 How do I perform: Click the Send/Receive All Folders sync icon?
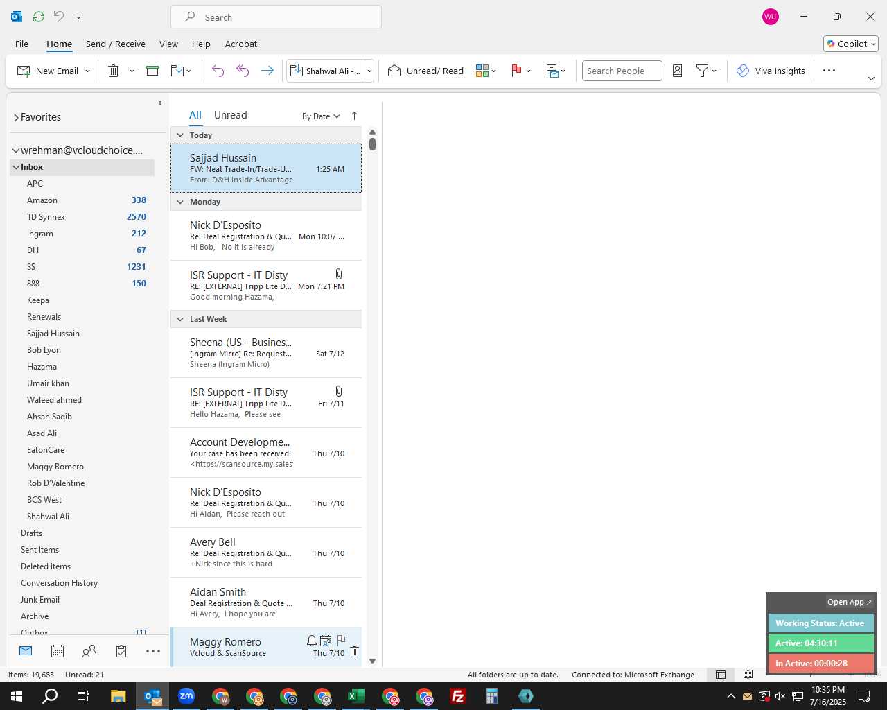point(39,17)
